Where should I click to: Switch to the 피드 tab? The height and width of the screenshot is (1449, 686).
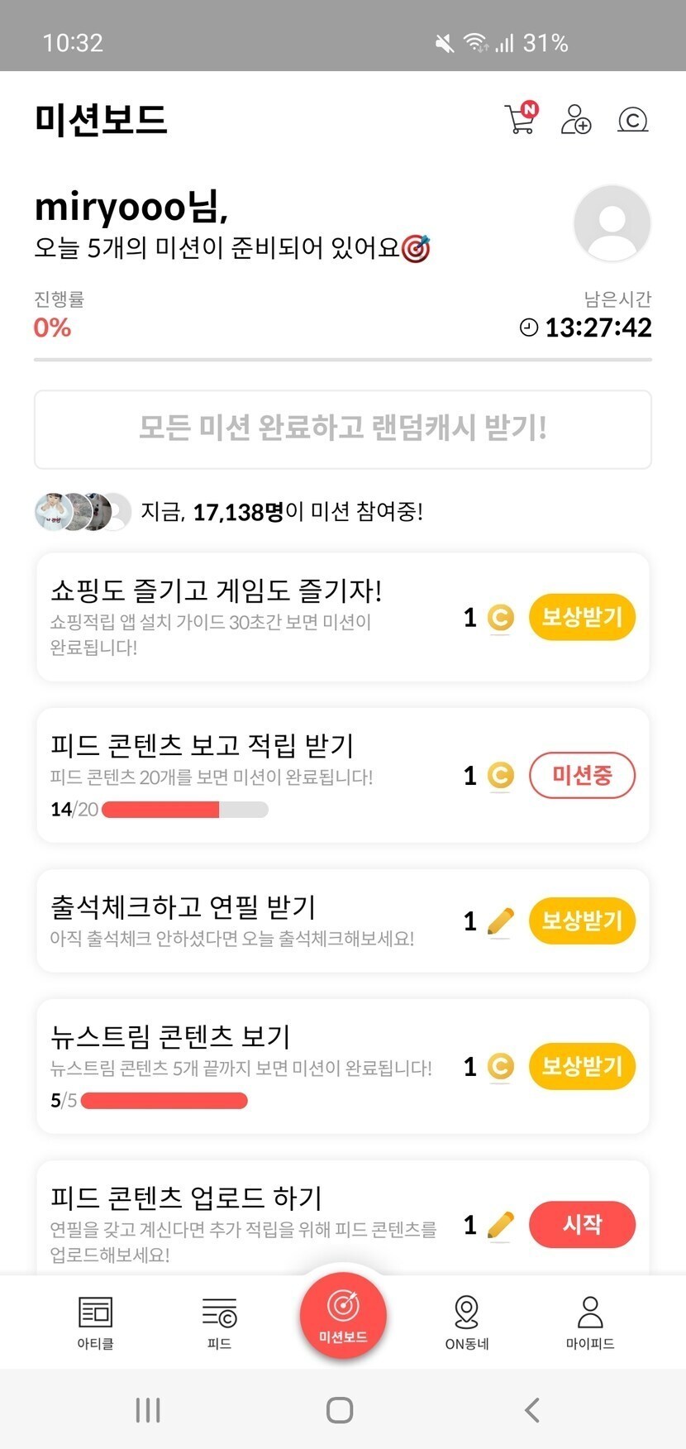click(219, 1322)
